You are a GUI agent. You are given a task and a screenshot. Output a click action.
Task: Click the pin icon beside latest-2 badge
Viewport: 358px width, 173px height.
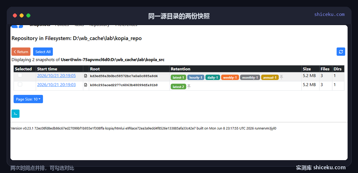click(x=189, y=86)
